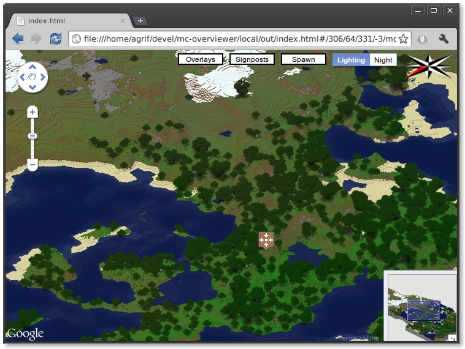465x349 pixels.
Task: Click the Google logo link
Action: point(25,334)
